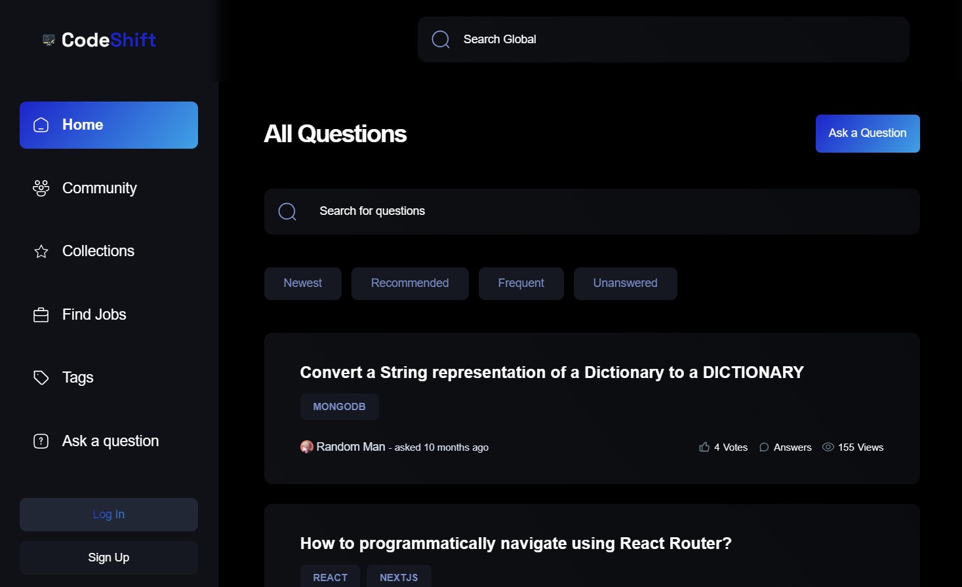
Task: Click the Log In button
Action: pyautogui.click(x=109, y=514)
